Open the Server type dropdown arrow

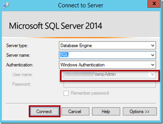click(153, 45)
